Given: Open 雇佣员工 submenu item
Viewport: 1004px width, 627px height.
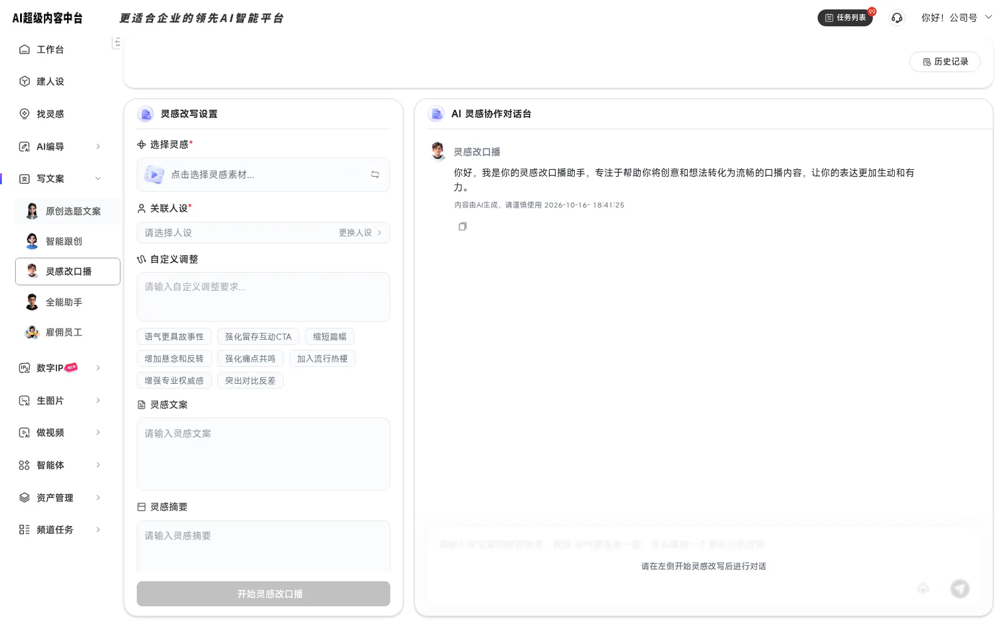Looking at the screenshot, I should 68,332.
